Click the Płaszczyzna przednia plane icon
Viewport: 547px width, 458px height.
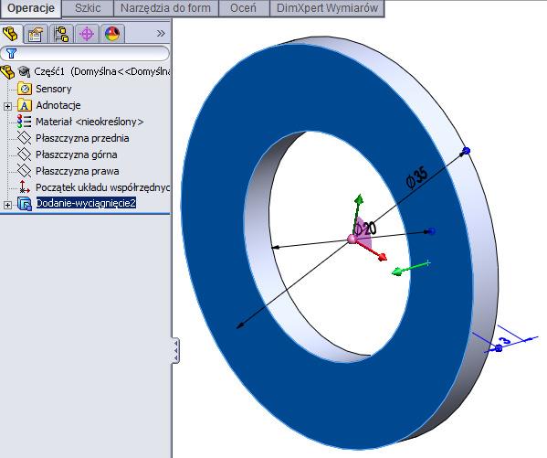24,138
